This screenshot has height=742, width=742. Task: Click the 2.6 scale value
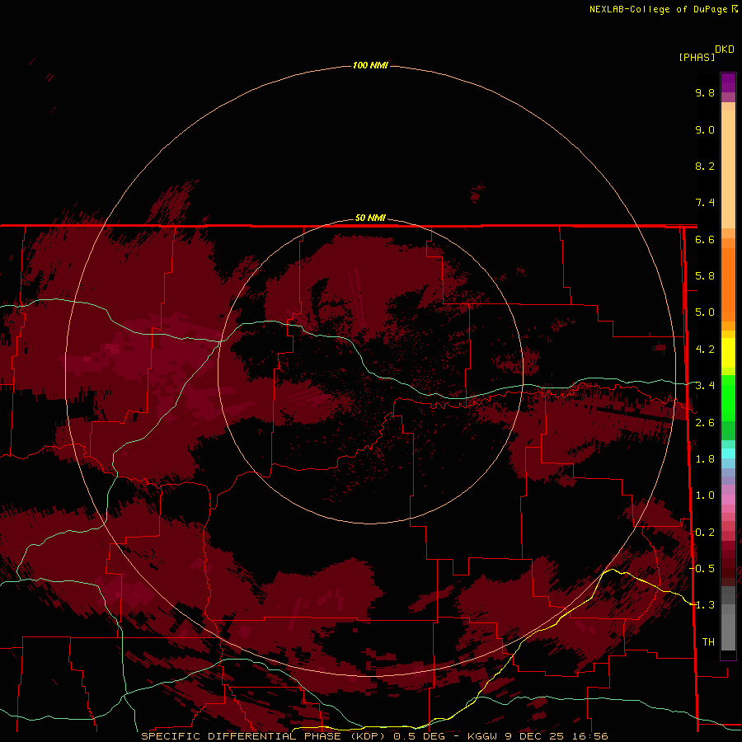pos(705,423)
